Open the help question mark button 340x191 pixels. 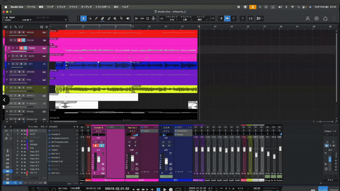pyautogui.click(x=242, y=19)
